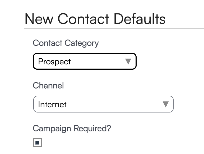204x154 pixels.
Task: Expand the Channel dropdown
Action: 103,104
